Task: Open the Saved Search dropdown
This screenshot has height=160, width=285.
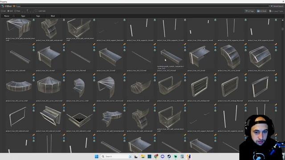Action: click(x=277, y=6)
